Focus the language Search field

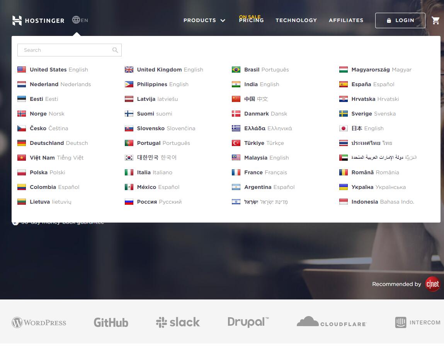pos(70,50)
